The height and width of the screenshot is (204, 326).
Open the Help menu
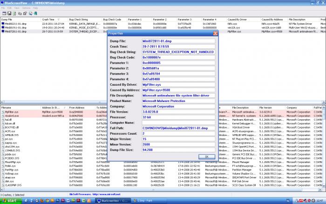(35, 8)
